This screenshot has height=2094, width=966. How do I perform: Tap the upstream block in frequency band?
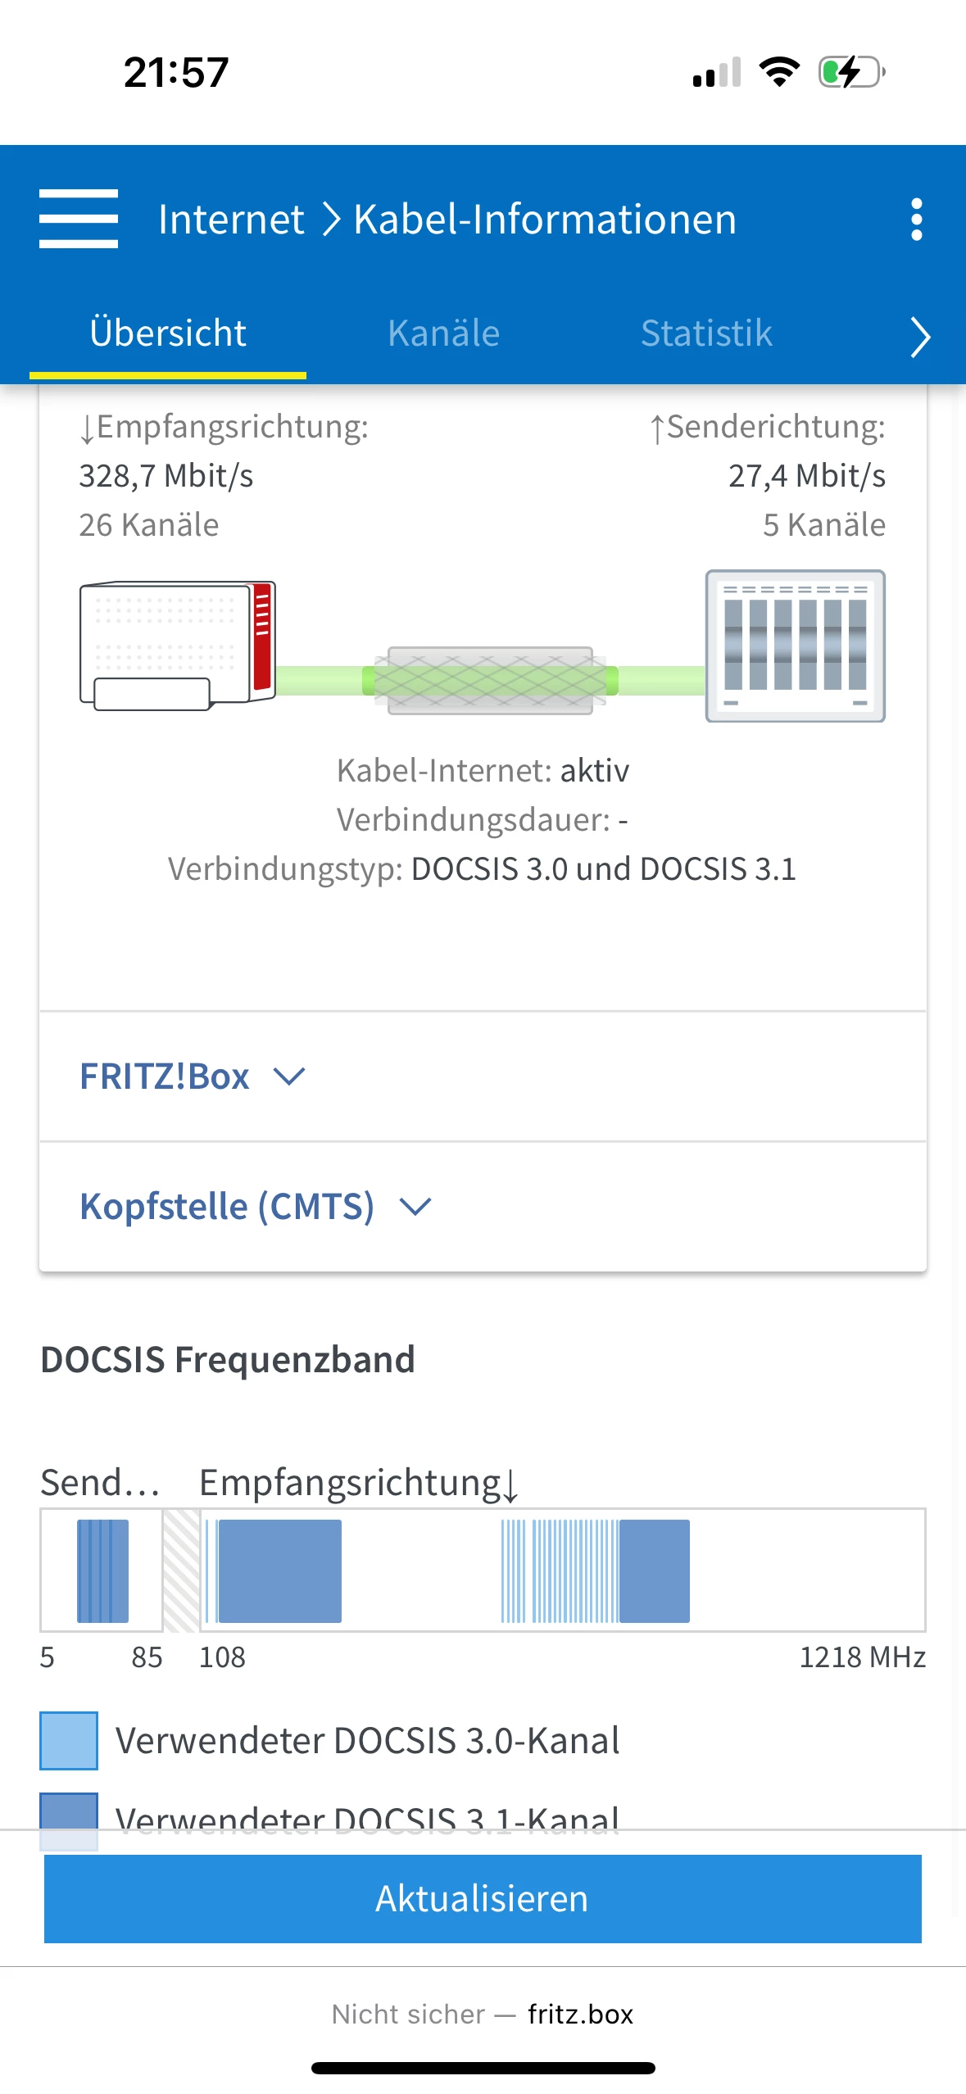pyautogui.click(x=102, y=1570)
